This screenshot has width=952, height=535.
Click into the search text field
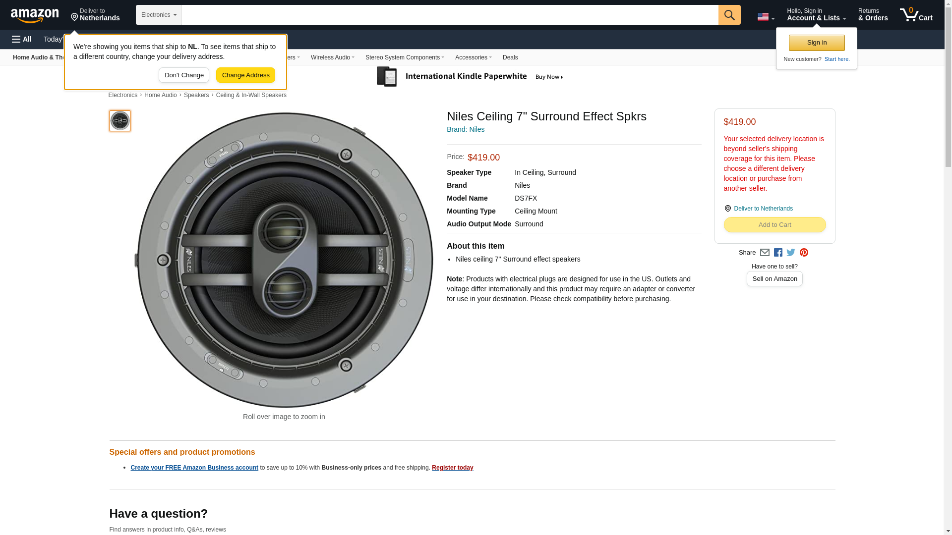449,15
